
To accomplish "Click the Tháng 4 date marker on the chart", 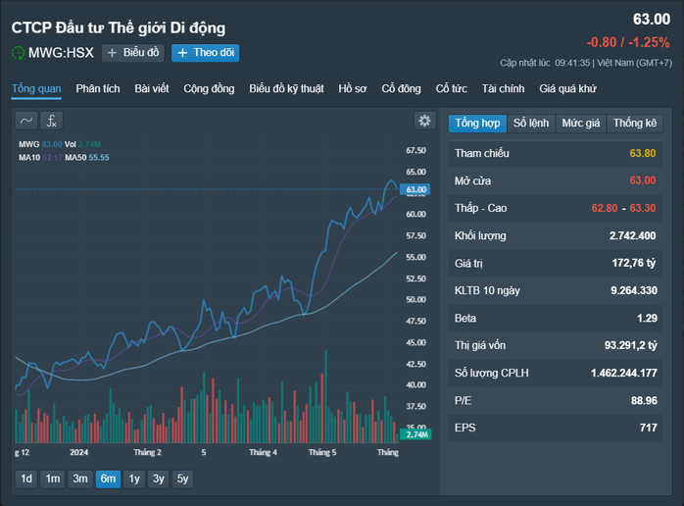I will click(x=263, y=452).
